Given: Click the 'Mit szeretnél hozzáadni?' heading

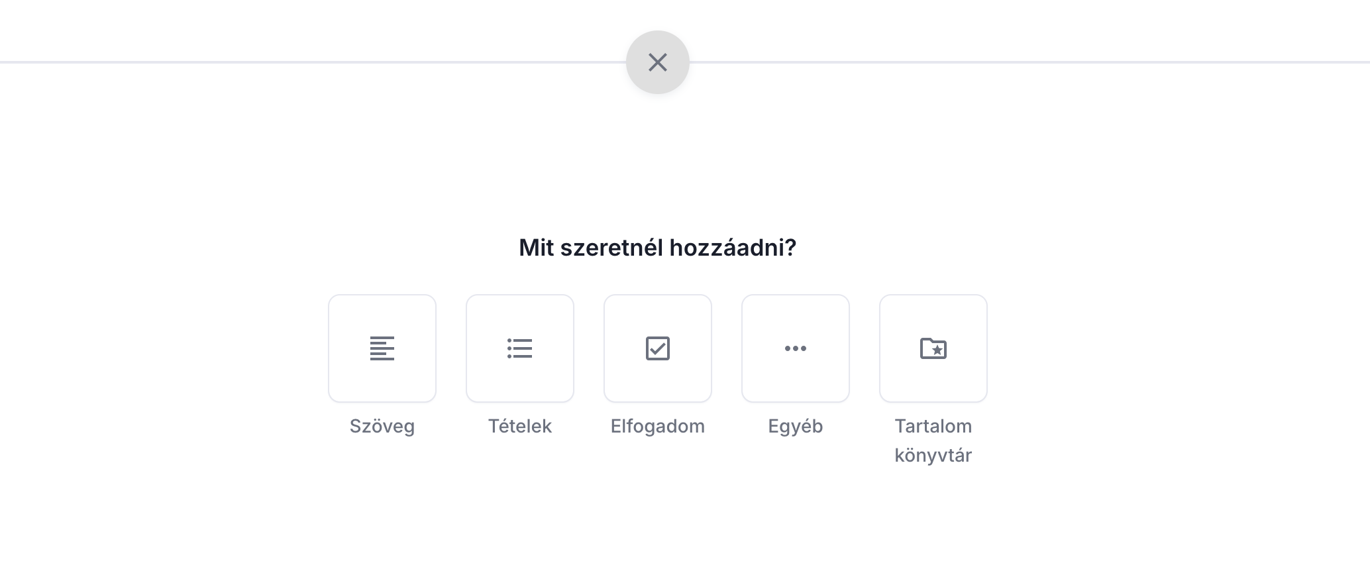Looking at the screenshot, I should click(658, 248).
